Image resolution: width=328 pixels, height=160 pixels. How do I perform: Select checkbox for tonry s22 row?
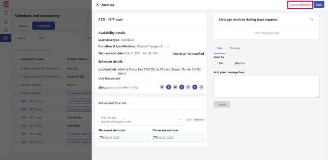15,68
